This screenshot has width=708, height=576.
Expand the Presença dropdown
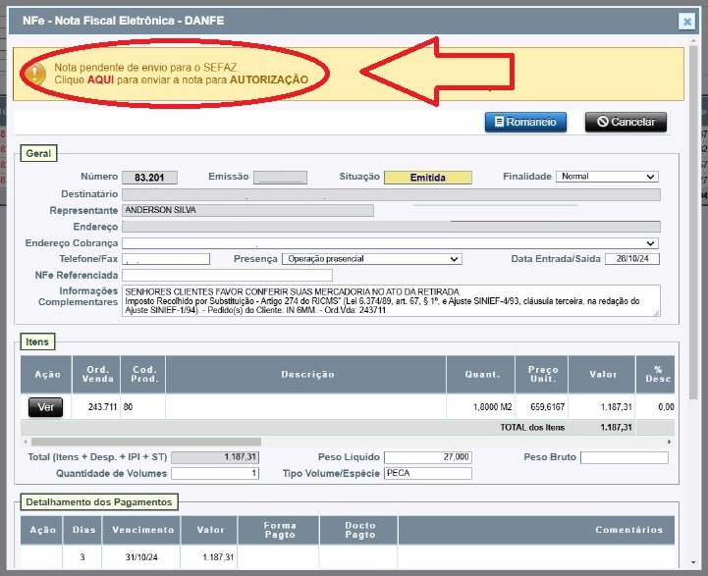point(371,259)
